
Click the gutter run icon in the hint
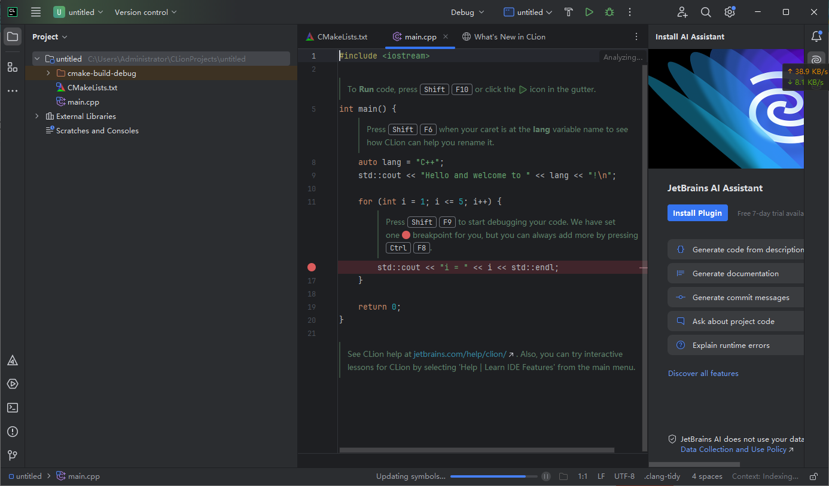523,90
